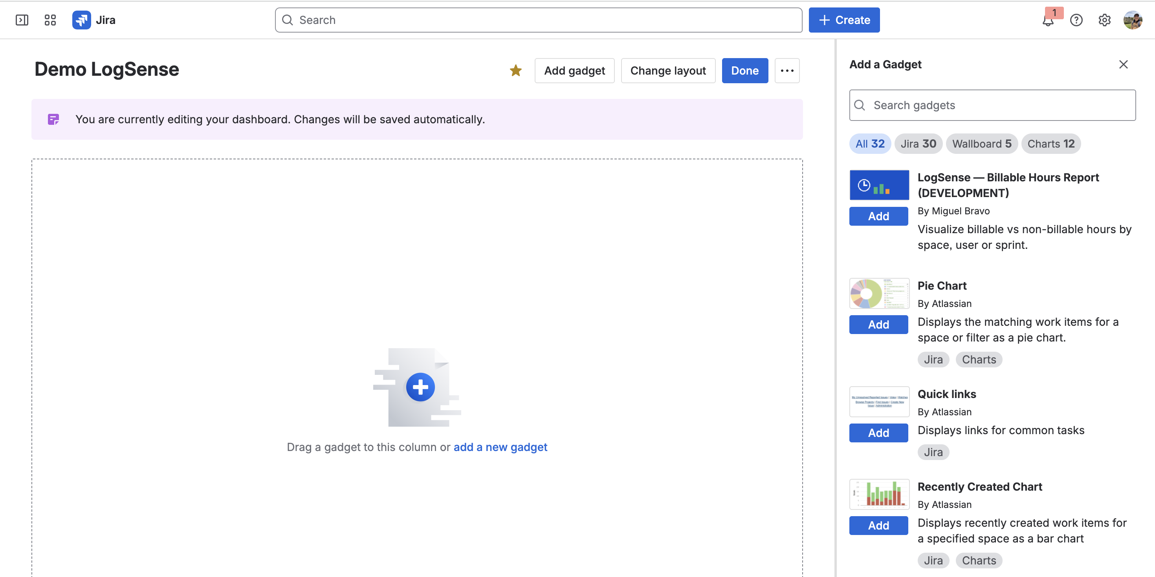Click the add a new gadget link
The image size is (1155, 577).
(500, 447)
